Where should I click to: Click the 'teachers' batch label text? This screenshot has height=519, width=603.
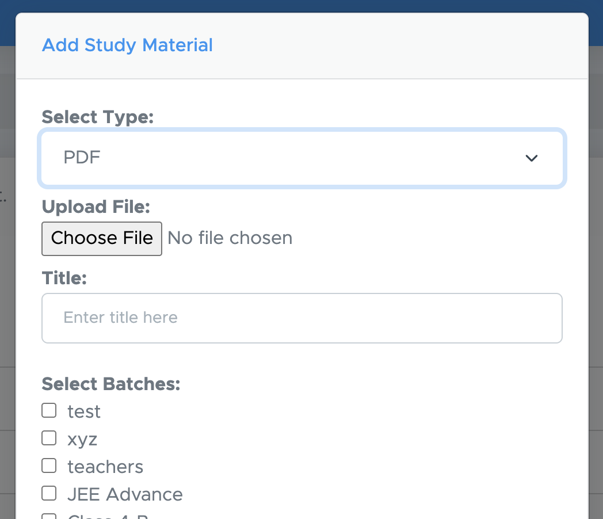click(105, 467)
